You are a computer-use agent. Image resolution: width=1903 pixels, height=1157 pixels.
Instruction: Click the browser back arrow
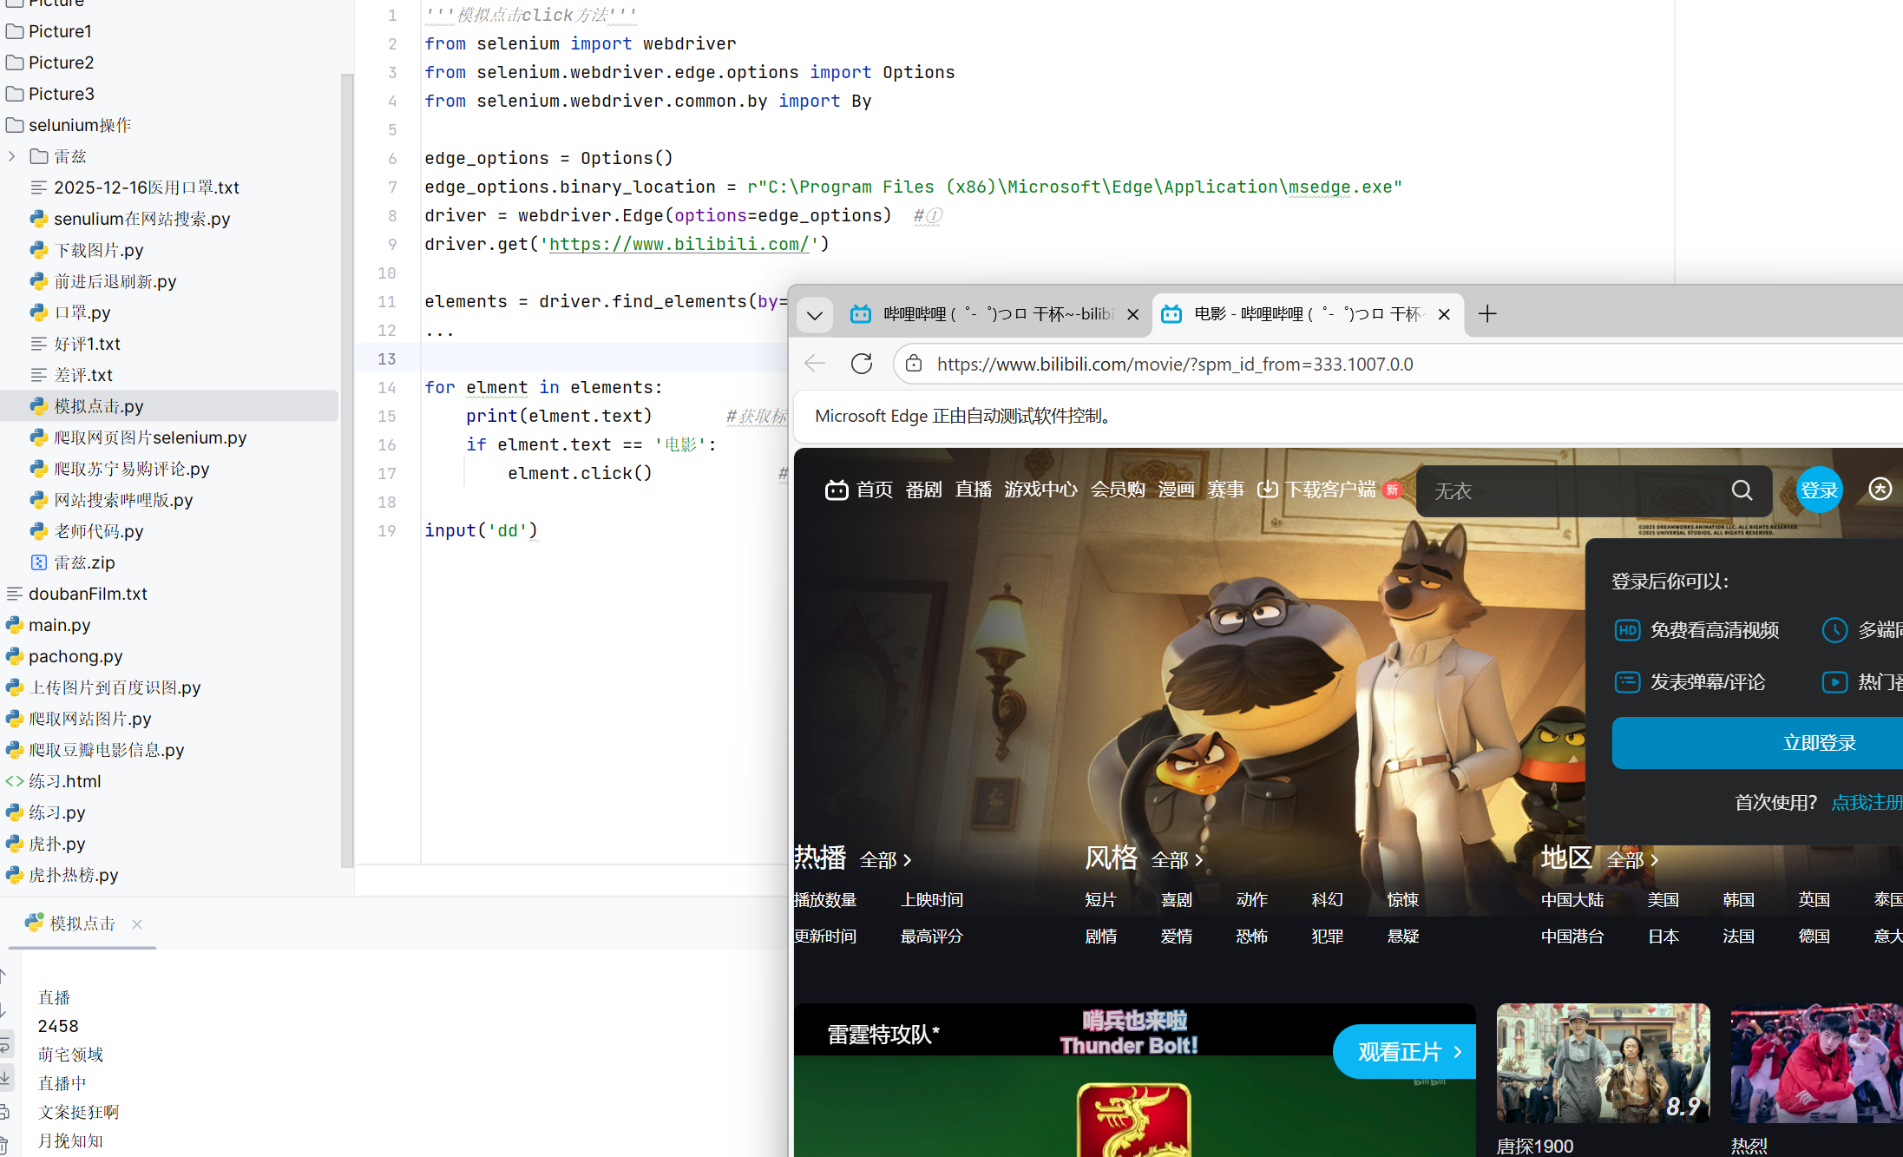tap(814, 364)
